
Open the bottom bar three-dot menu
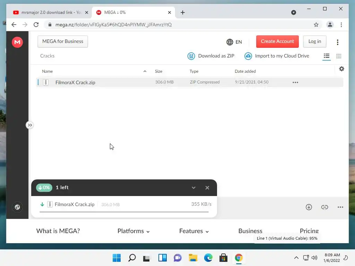click(340, 207)
